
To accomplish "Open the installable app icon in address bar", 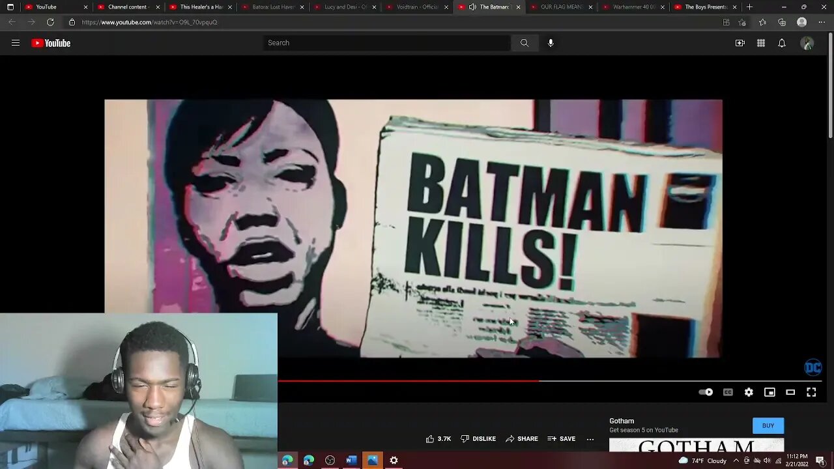I will (726, 22).
